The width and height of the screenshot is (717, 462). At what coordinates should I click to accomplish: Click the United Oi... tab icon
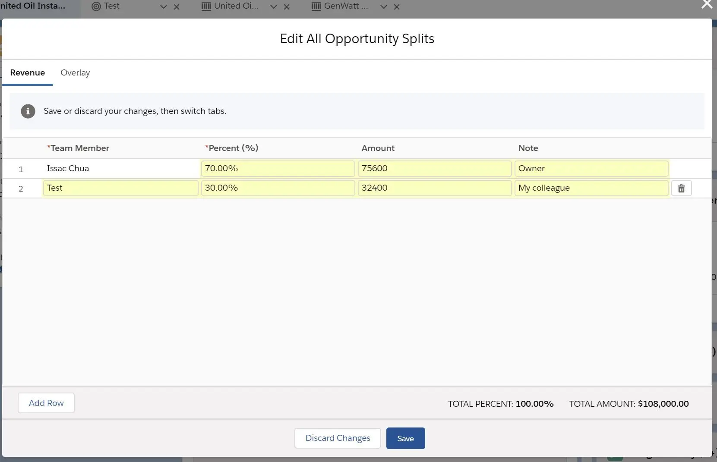pos(206,6)
